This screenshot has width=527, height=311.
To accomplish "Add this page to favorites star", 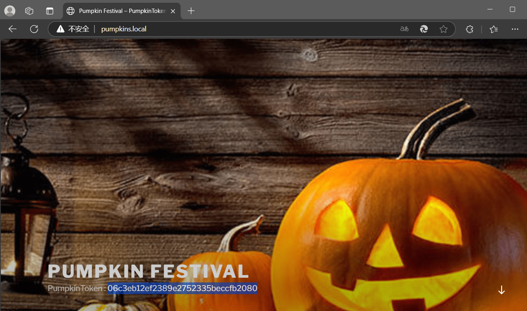I will point(444,29).
